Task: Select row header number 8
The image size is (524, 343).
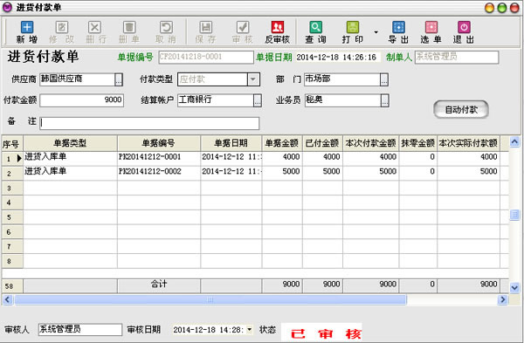Action: tap(12, 261)
